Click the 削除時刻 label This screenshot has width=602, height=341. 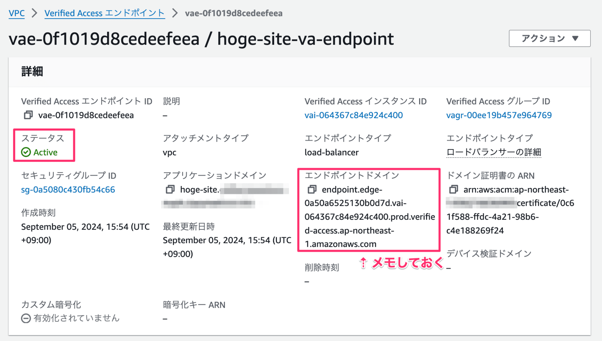point(321,267)
